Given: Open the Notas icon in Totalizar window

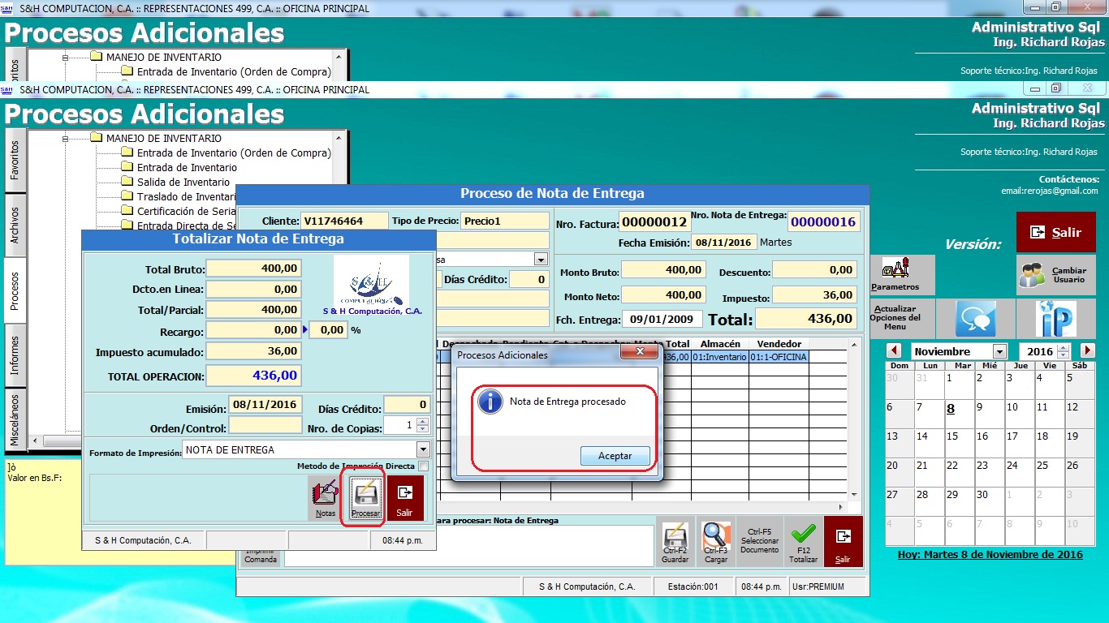Looking at the screenshot, I should pos(326,497).
